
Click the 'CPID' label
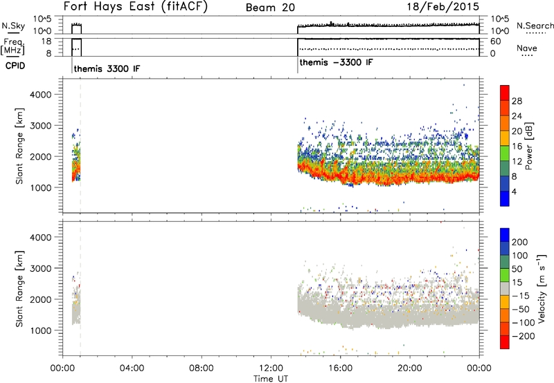[x=15, y=66]
